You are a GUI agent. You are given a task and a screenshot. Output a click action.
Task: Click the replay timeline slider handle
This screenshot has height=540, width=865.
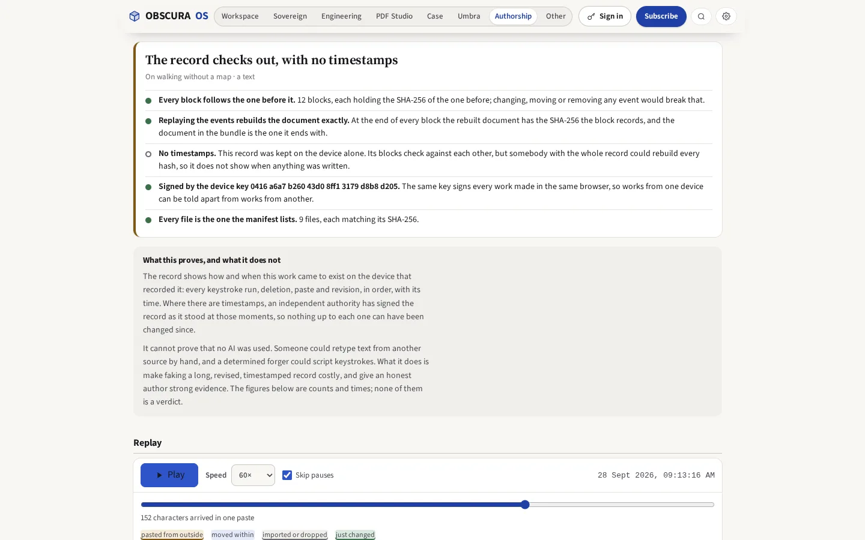pyautogui.click(x=525, y=505)
